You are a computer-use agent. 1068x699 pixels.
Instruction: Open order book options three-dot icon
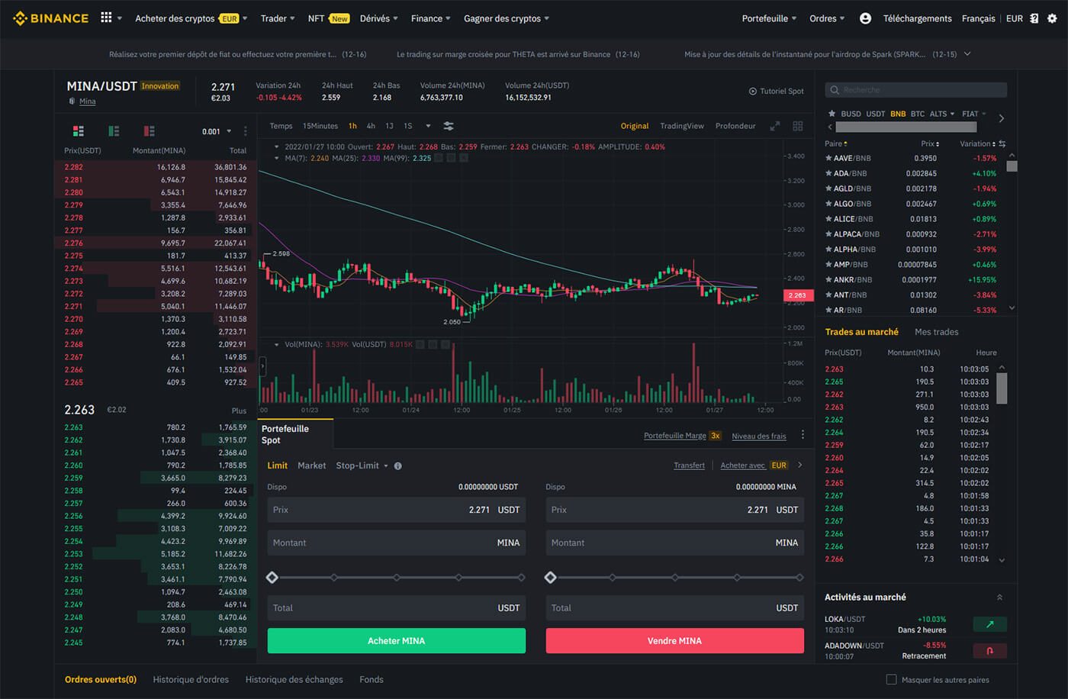click(246, 131)
